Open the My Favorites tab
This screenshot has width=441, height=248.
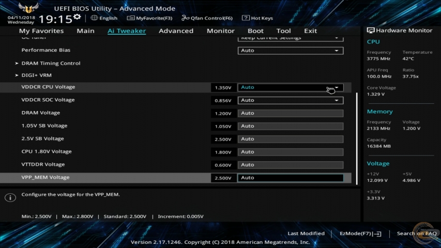point(41,30)
